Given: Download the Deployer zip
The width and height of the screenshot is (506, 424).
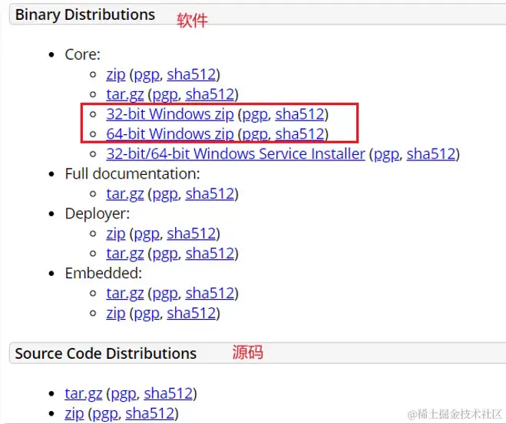Looking at the screenshot, I should [x=115, y=234].
